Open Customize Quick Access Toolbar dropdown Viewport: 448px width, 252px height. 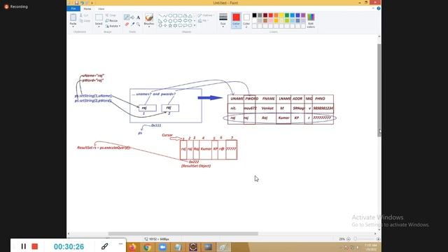tap(92, 3)
